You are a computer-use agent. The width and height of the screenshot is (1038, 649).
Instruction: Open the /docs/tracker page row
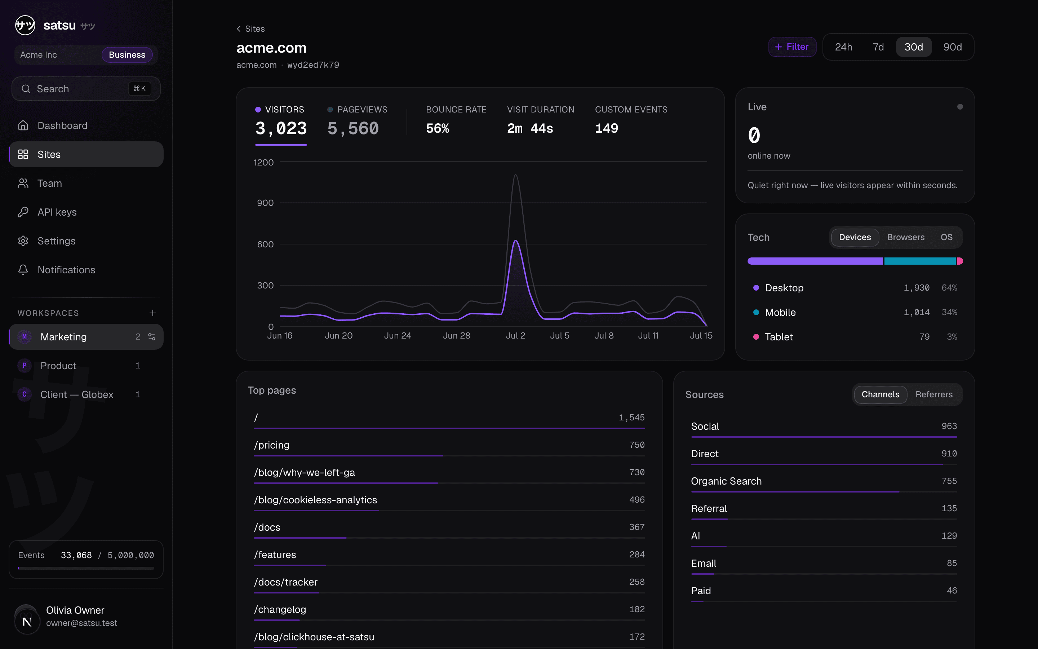coord(449,584)
